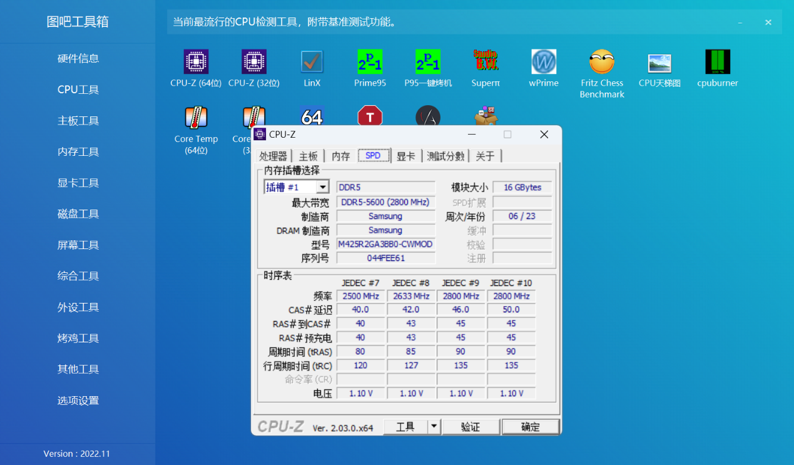This screenshot has width=794, height=465.
Task: Open the 关于 tab
Action: pos(485,156)
